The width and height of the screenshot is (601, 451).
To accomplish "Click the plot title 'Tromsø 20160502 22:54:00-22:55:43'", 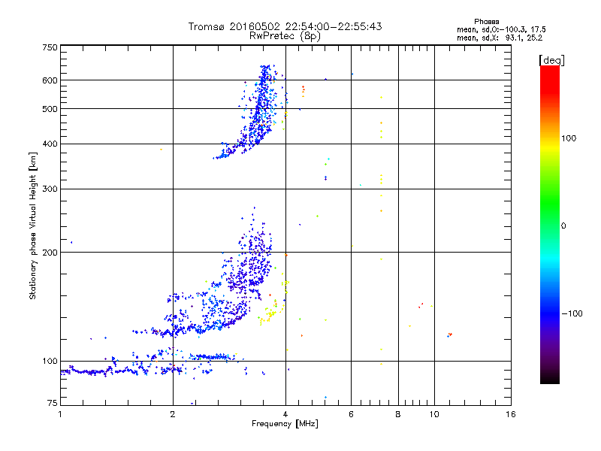I will click(285, 26).
